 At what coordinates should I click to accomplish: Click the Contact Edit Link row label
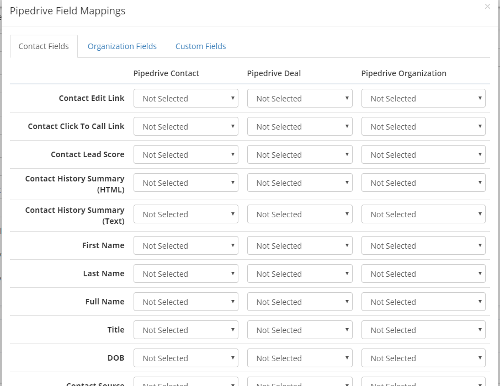(92, 98)
